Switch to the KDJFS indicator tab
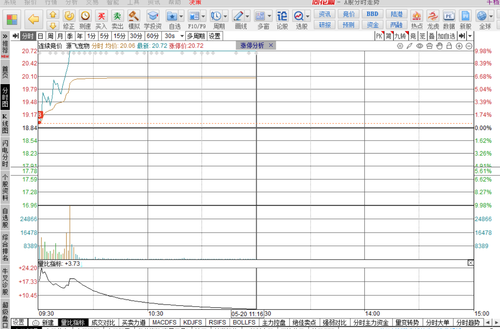 (x=193, y=323)
